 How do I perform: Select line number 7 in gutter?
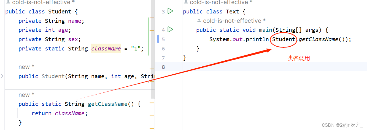pos(163,58)
